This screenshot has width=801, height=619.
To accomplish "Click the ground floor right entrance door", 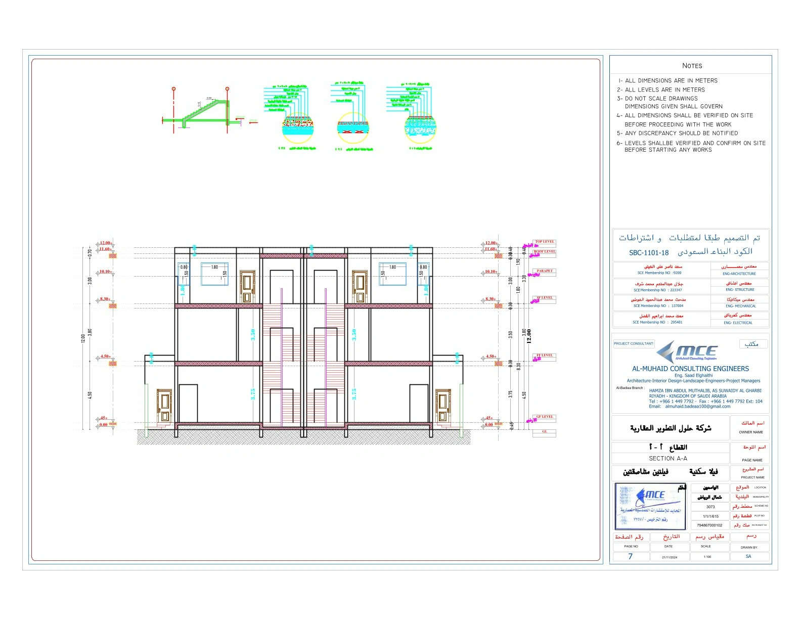I will (443, 406).
